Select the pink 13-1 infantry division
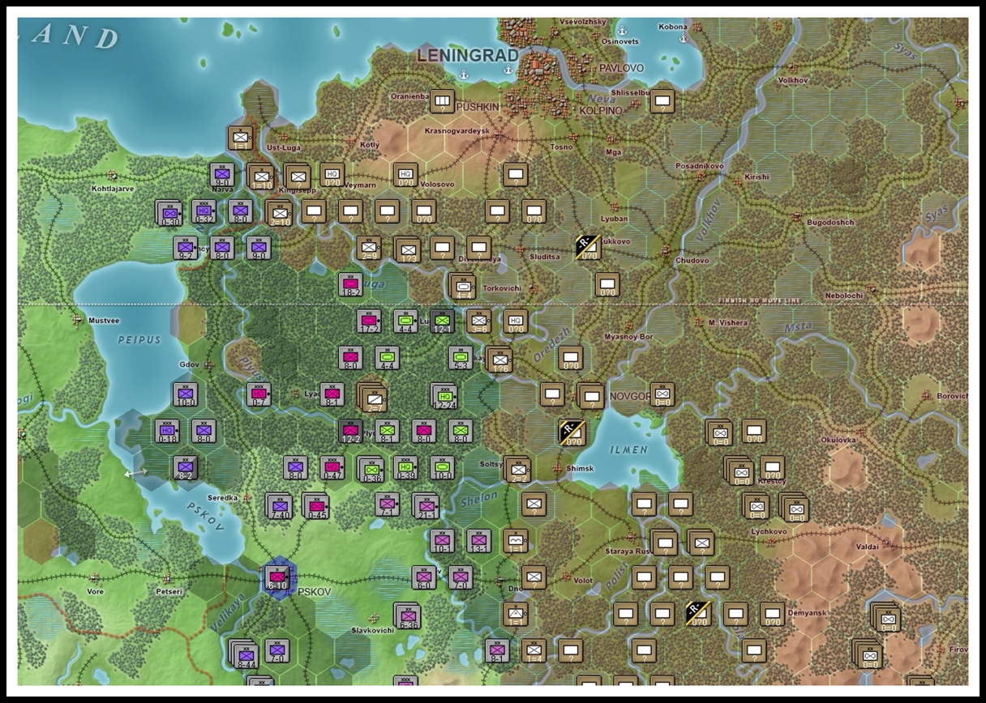 click(x=478, y=541)
